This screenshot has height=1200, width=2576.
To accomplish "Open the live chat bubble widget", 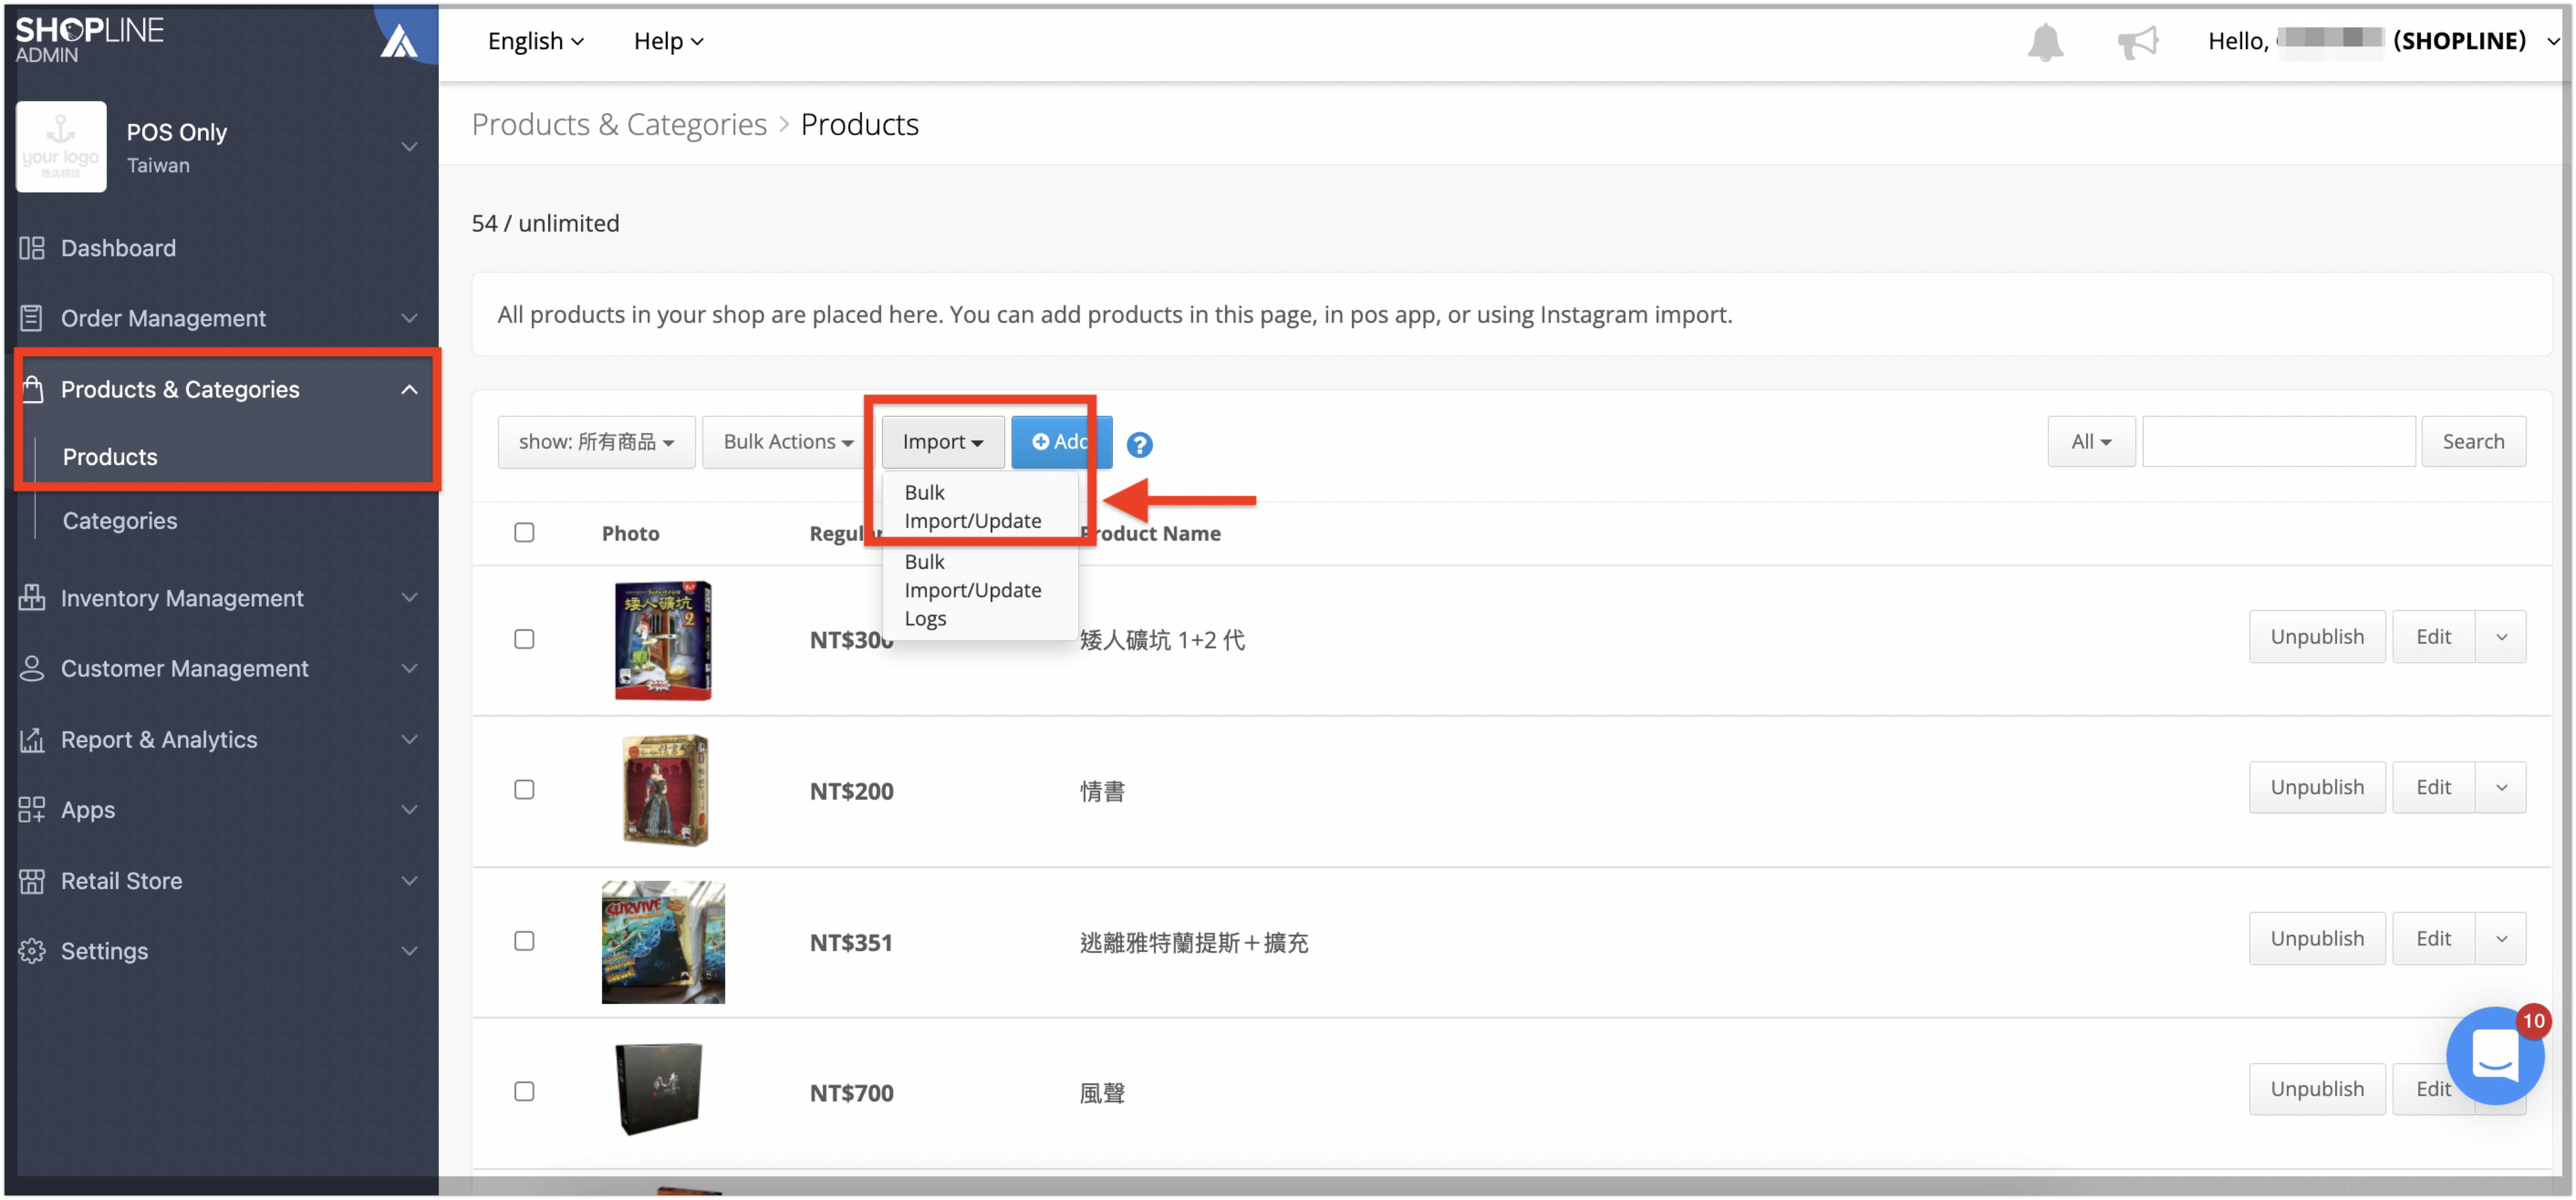I will [2494, 1056].
